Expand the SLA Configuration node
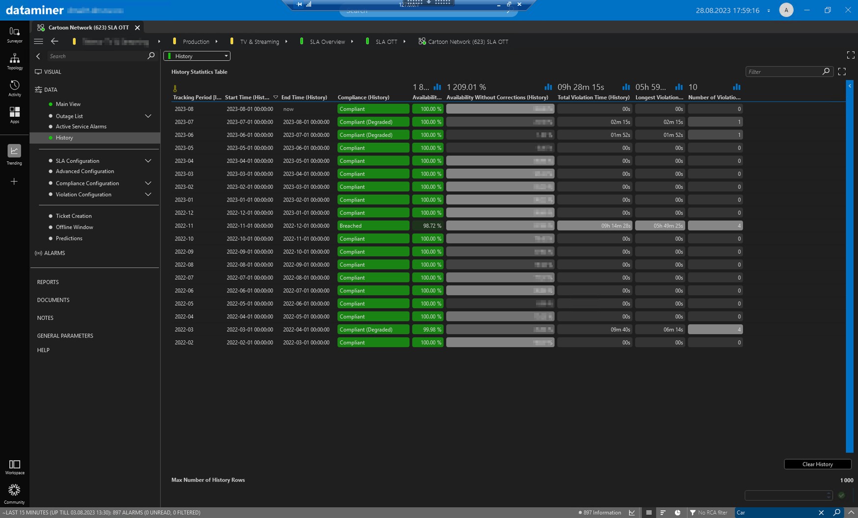This screenshot has width=858, height=518. coord(148,161)
